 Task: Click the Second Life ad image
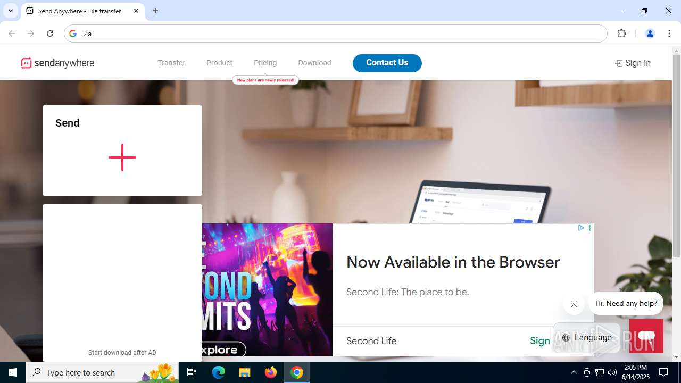click(x=267, y=290)
